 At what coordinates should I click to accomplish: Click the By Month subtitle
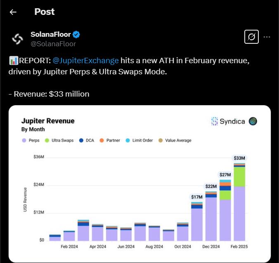point(33,129)
